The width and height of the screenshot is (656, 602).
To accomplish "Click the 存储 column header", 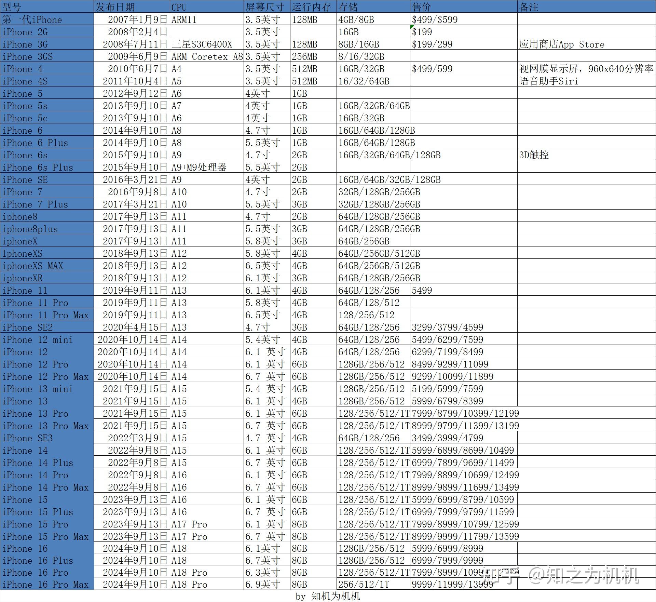I will coord(373,7).
